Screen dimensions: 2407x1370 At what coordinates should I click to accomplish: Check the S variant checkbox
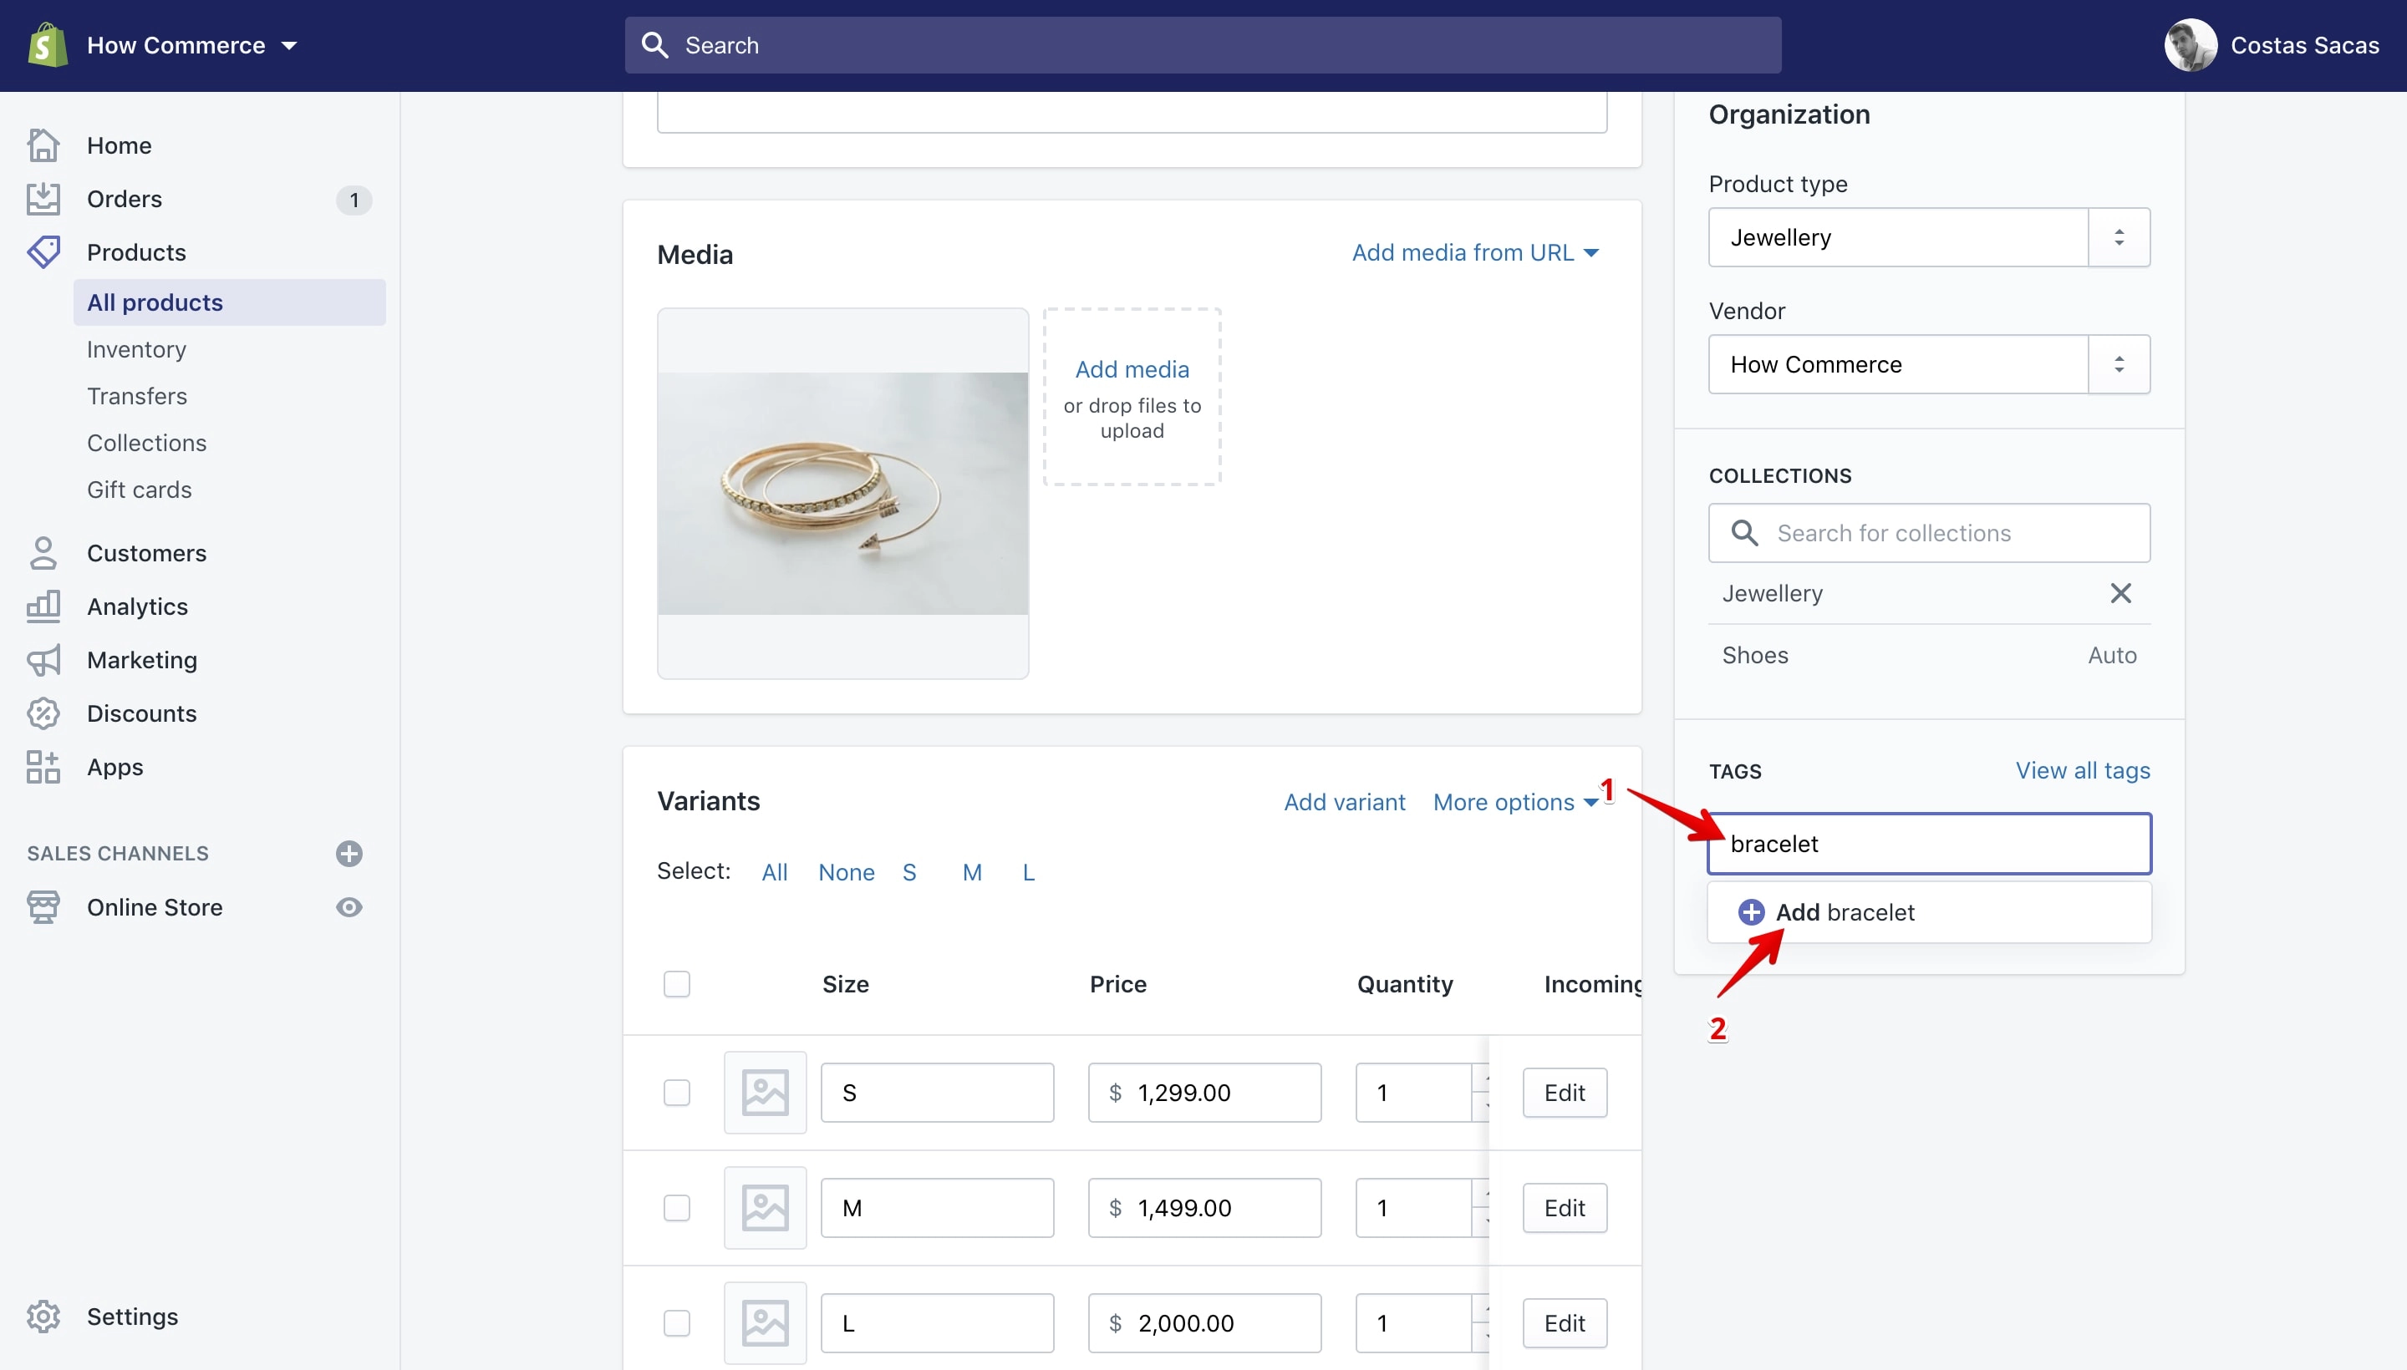tap(677, 1093)
